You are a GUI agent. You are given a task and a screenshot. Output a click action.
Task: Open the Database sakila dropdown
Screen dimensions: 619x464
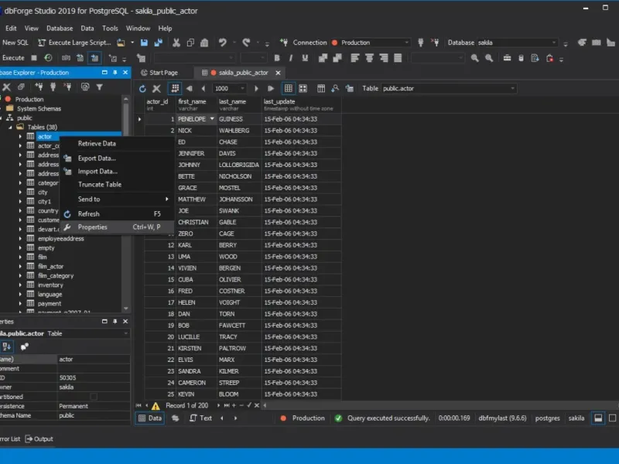[x=517, y=43]
